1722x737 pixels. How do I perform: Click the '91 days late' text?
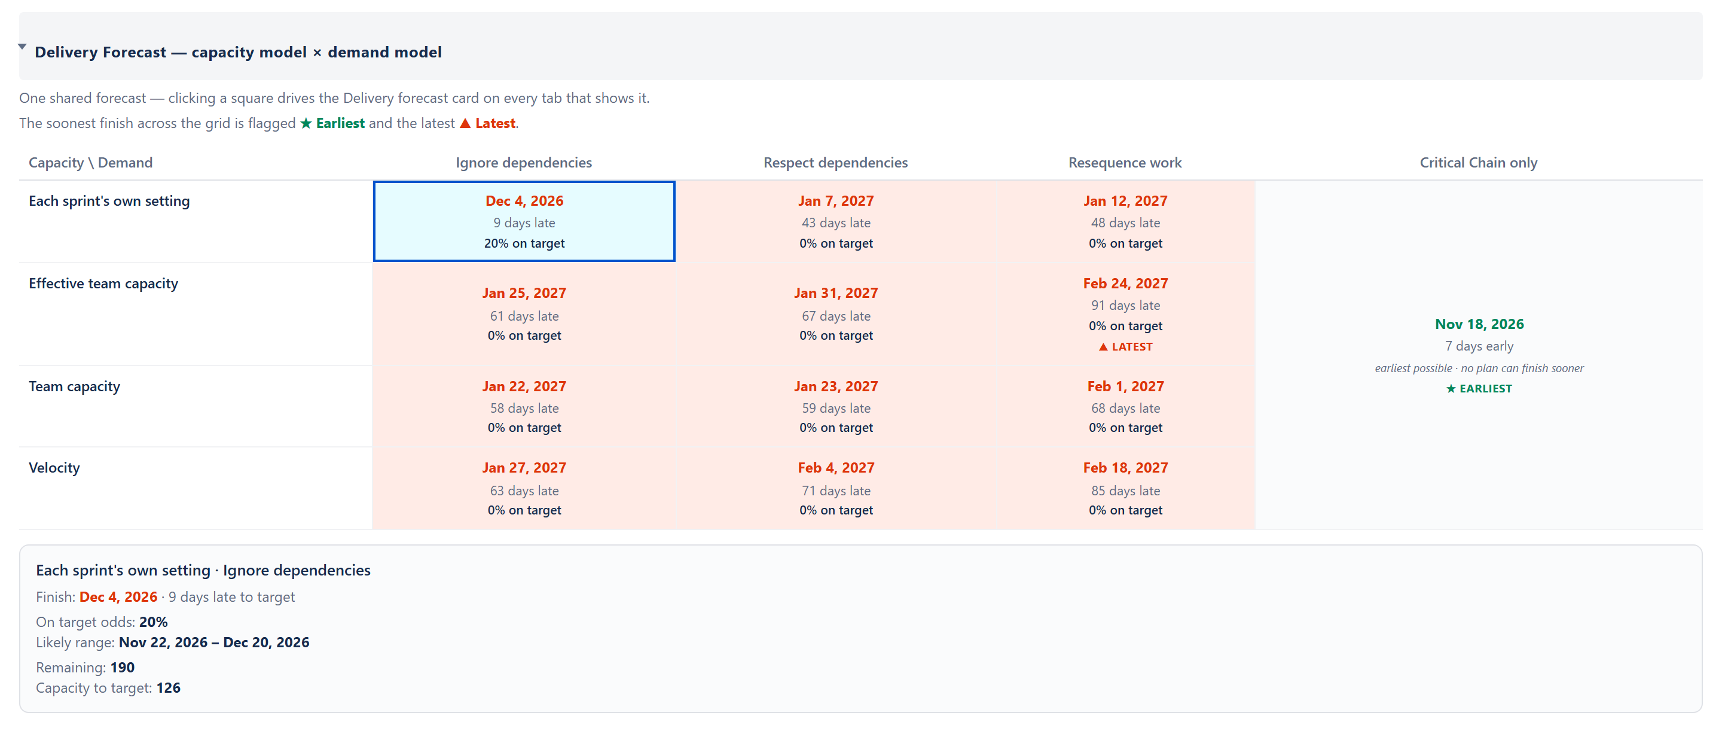(1126, 305)
